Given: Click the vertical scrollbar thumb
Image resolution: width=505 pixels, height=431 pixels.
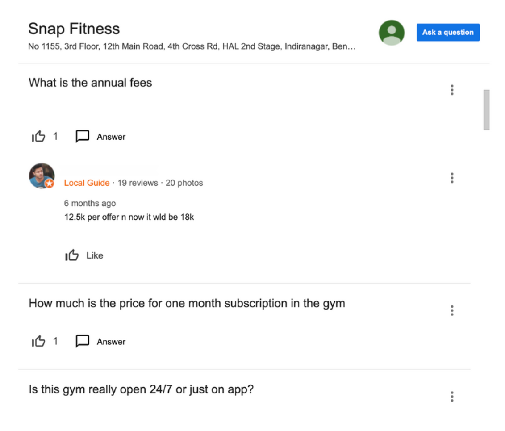Looking at the screenshot, I should [x=486, y=110].
